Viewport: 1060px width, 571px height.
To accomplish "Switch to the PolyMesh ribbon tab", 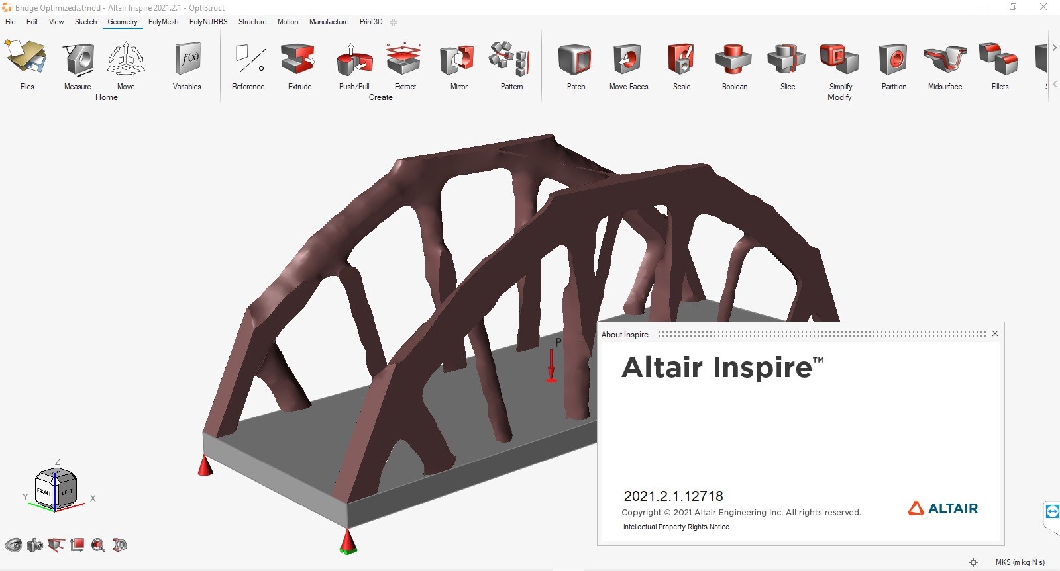I will (163, 22).
